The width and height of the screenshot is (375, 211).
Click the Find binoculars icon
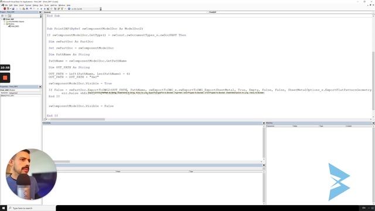pyautogui.click(x=27, y=9)
